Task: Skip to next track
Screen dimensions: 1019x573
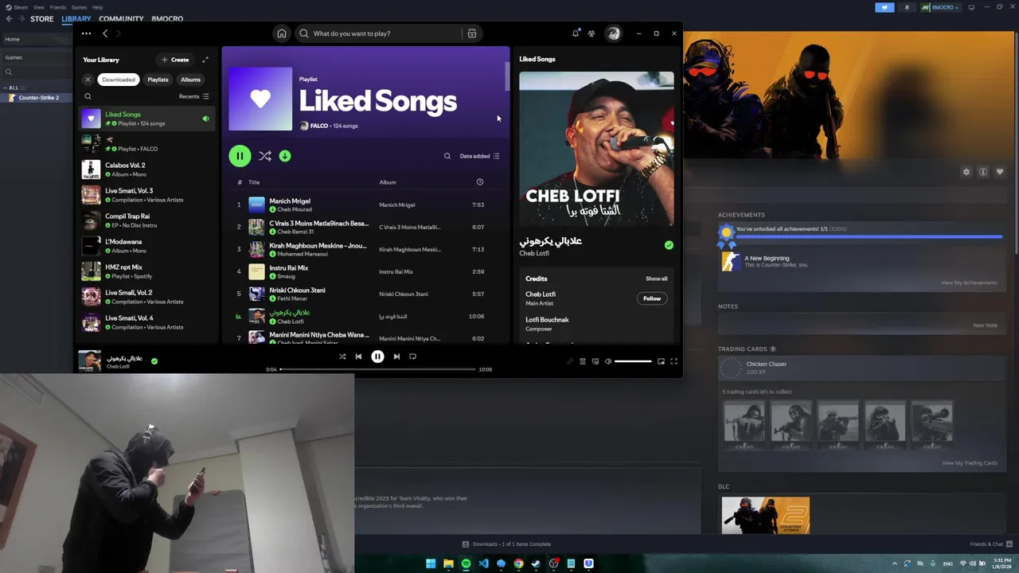Action: pyautogui.click(x=396, y=357)
